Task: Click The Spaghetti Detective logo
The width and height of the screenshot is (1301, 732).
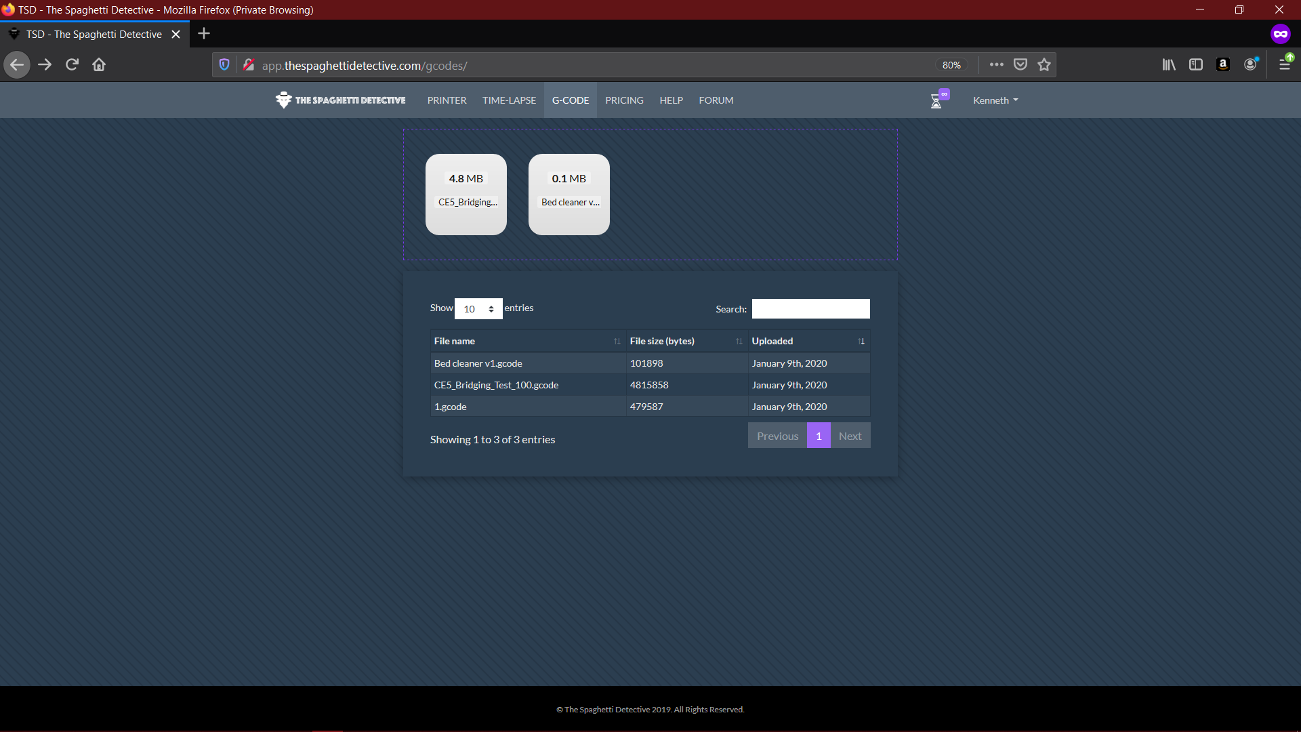Action: (340, 100)
